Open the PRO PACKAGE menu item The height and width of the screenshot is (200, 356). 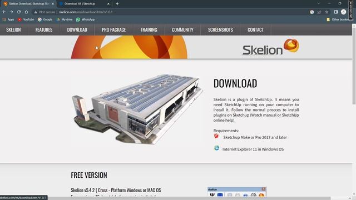coord(113,29)
